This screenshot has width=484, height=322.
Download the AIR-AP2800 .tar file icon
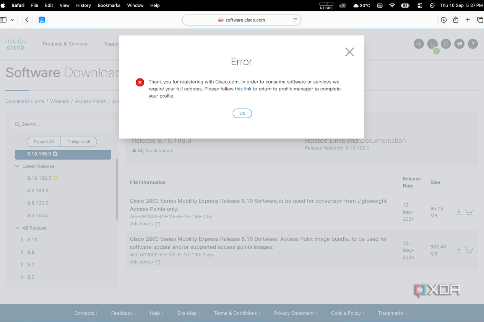[458, 212]
